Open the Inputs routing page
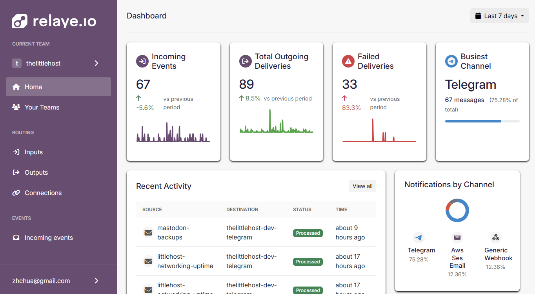This screenshot has height=294, width=535. 58,152
